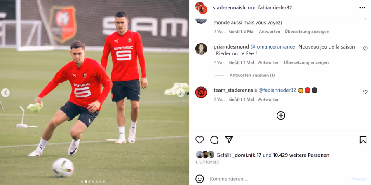Share post via paper plane icon
Image resolution: width=371 pixels, height=185 pixels.
click(x=229, y=140)
